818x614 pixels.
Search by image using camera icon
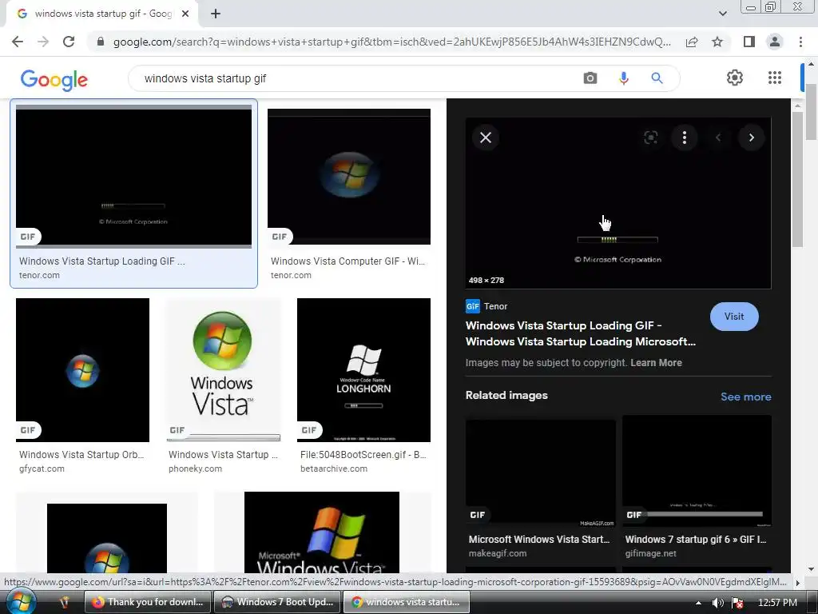(x=590, y=78)
